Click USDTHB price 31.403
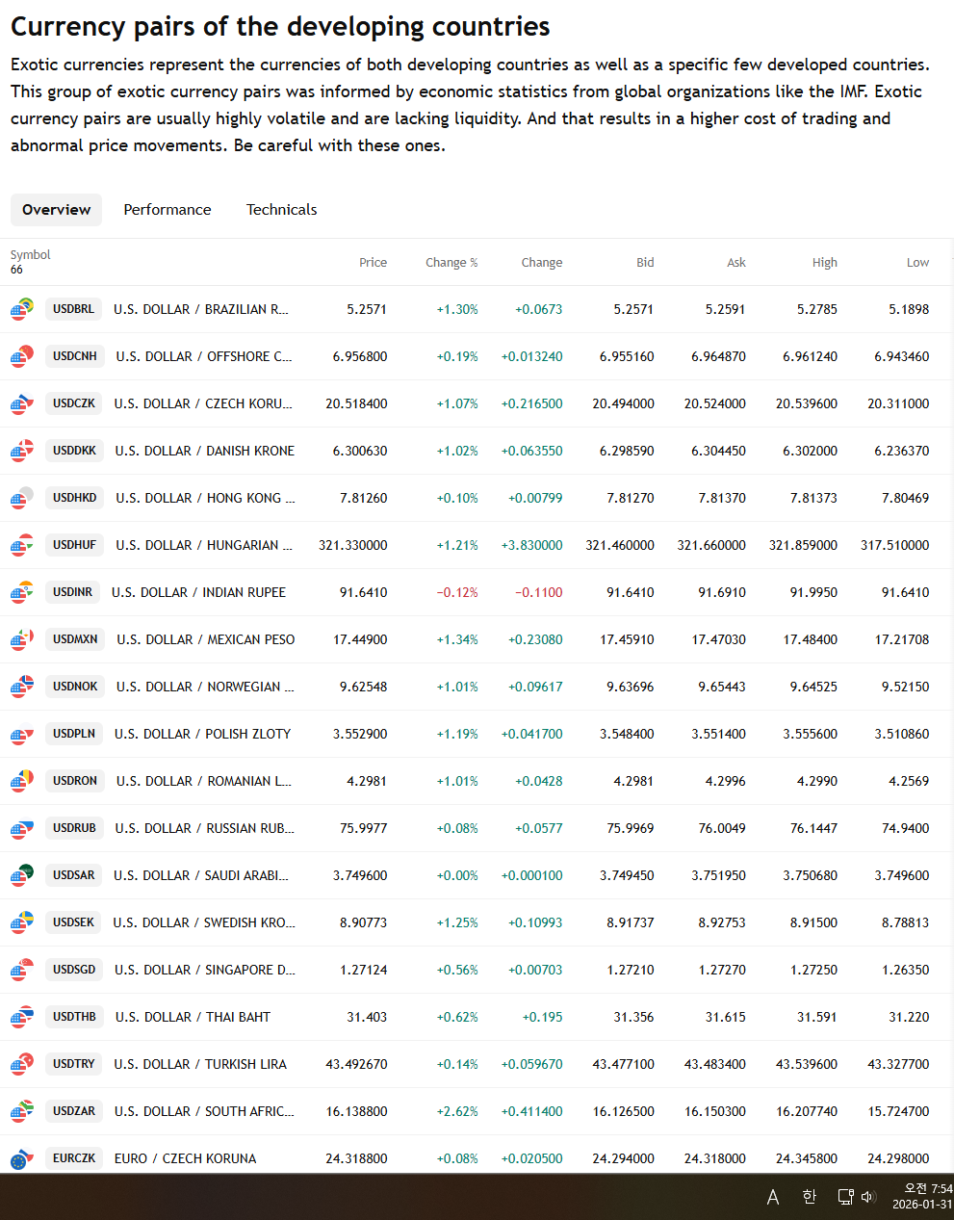Screen dimensions: 954x1220 pos(367,1017)
